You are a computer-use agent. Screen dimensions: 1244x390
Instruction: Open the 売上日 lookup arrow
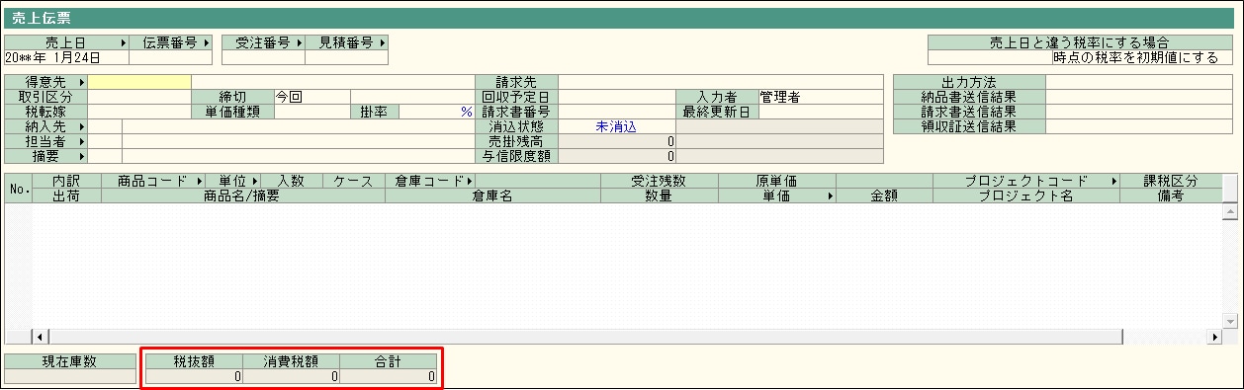[x=123, y=42]
